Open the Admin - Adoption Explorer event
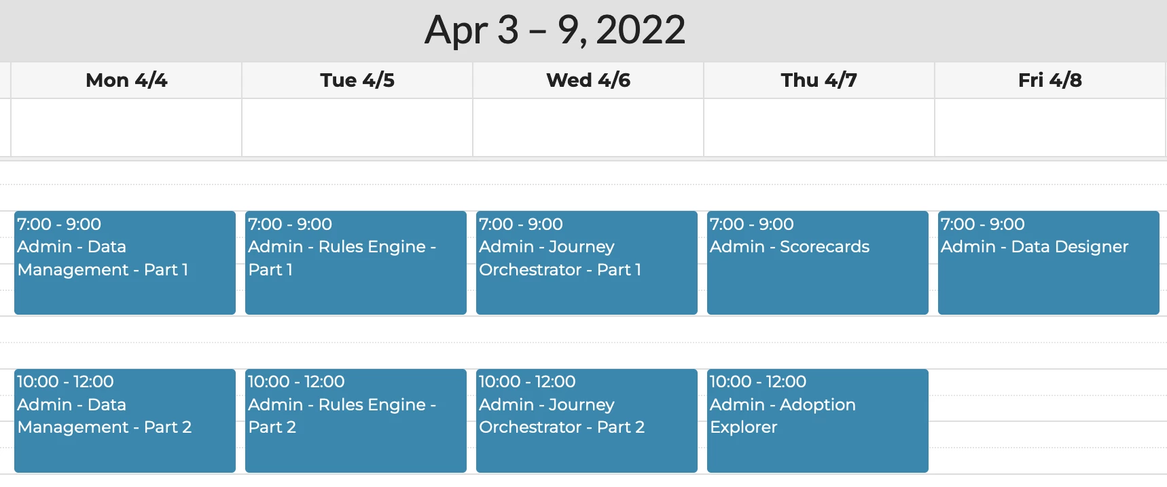The width and height of the screenshot is (1167, 487). (818, 421)
